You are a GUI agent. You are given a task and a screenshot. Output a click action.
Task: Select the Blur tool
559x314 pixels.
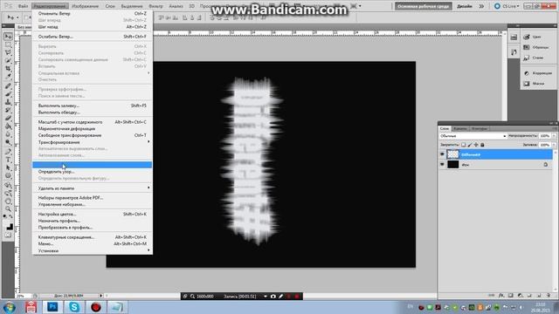pos(8,134)
